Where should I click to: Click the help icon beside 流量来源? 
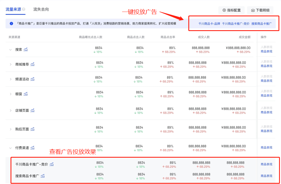coord(24,9)
